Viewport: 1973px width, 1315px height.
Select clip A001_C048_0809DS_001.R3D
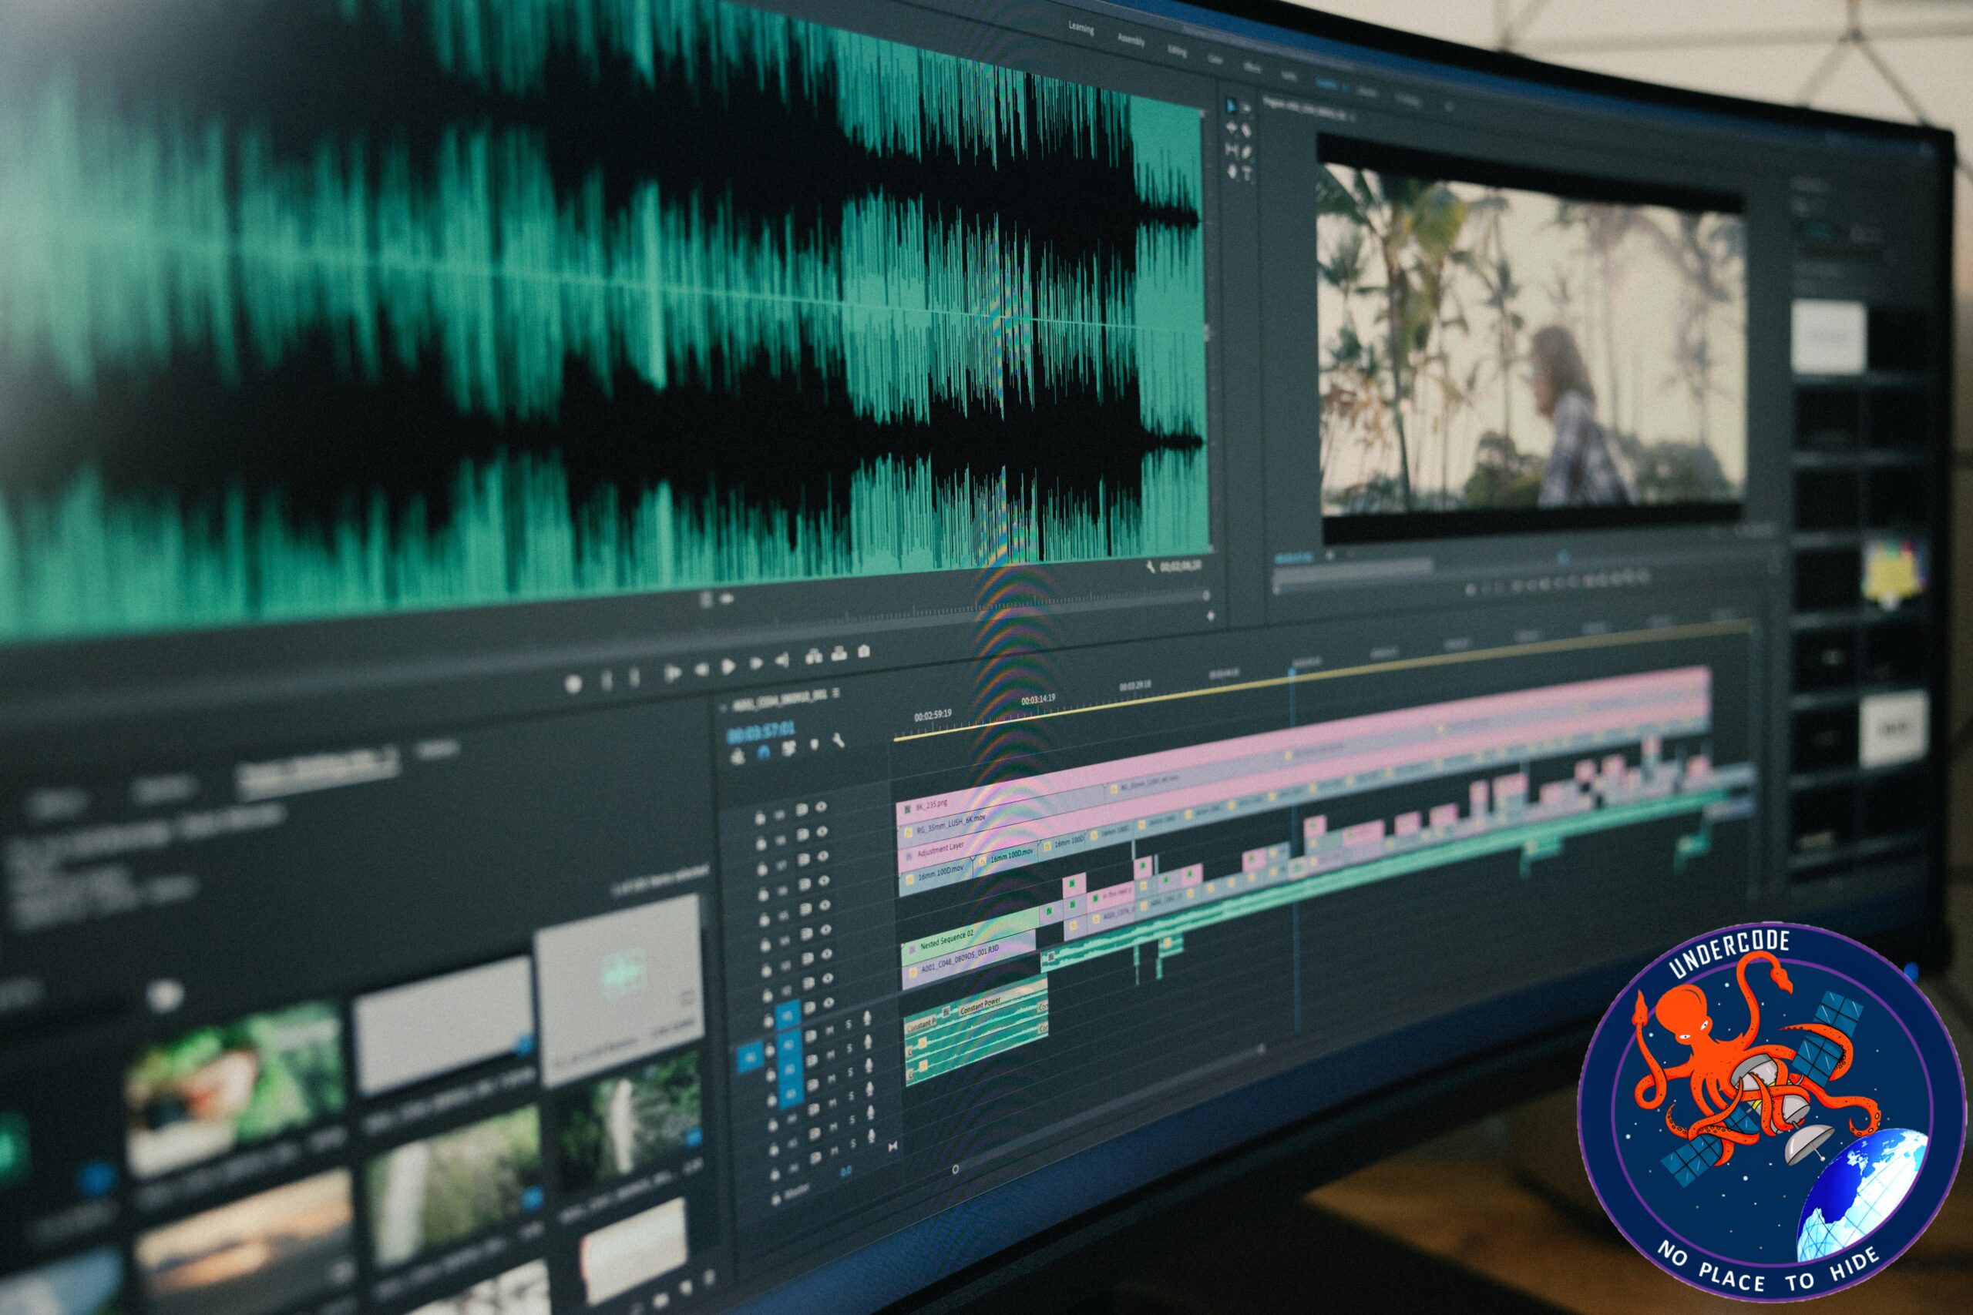pyautogui.click(x=970, y=961)
